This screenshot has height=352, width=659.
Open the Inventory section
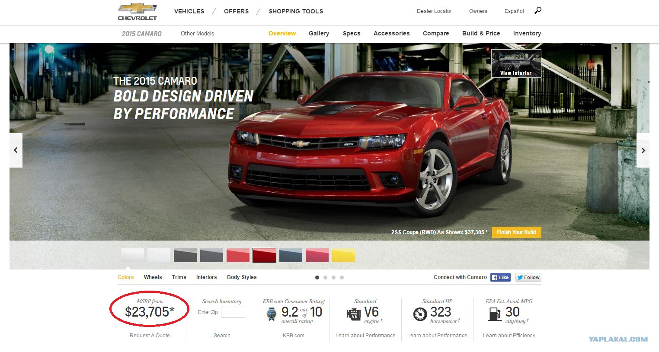click(527, 33)
